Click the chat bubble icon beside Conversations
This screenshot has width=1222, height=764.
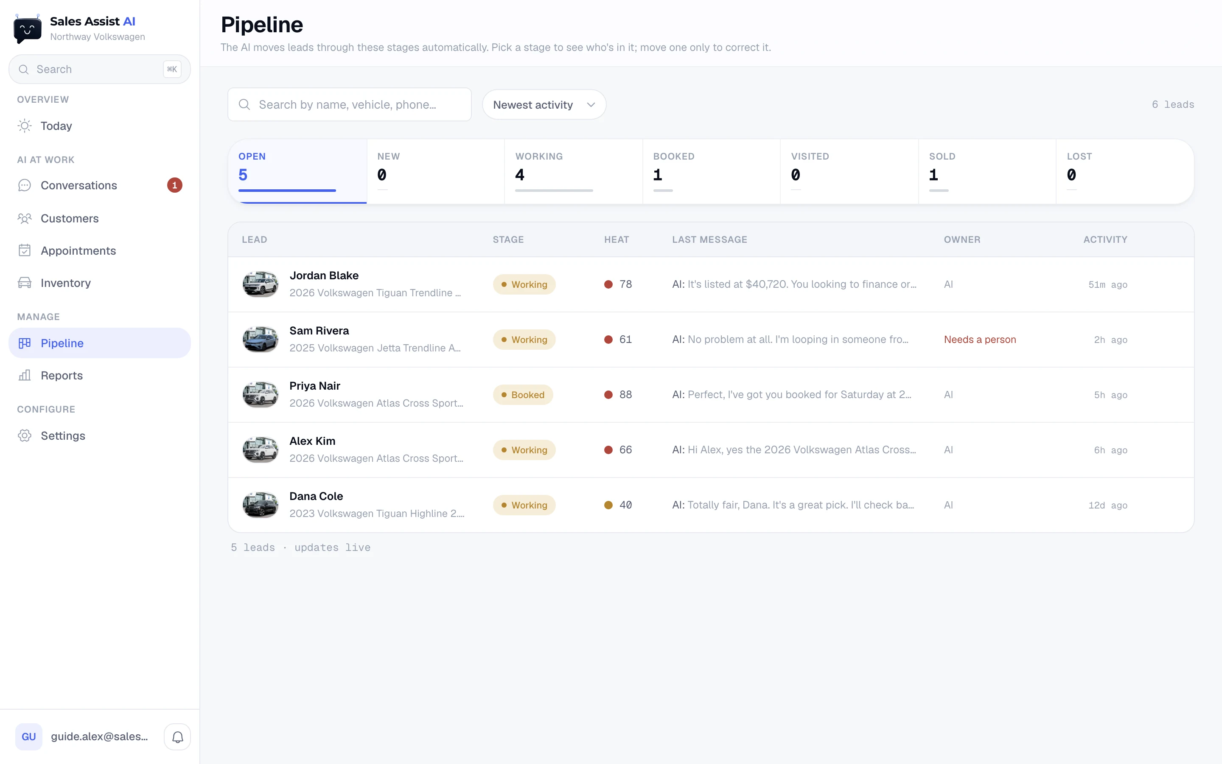click(x=24, y=185)
